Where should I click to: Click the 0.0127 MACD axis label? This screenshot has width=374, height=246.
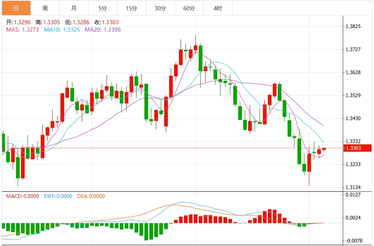click(x=353, y=195)
